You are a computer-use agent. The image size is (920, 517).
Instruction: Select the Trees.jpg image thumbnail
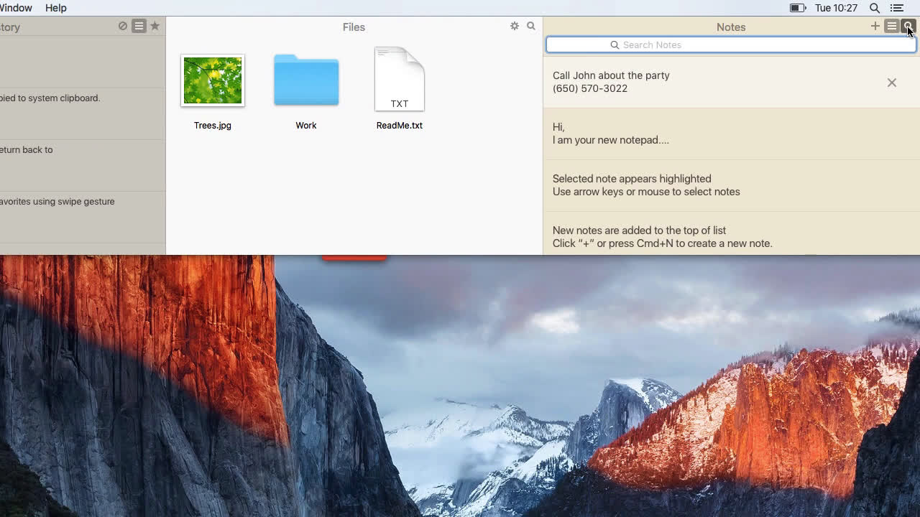coord(213,80)
